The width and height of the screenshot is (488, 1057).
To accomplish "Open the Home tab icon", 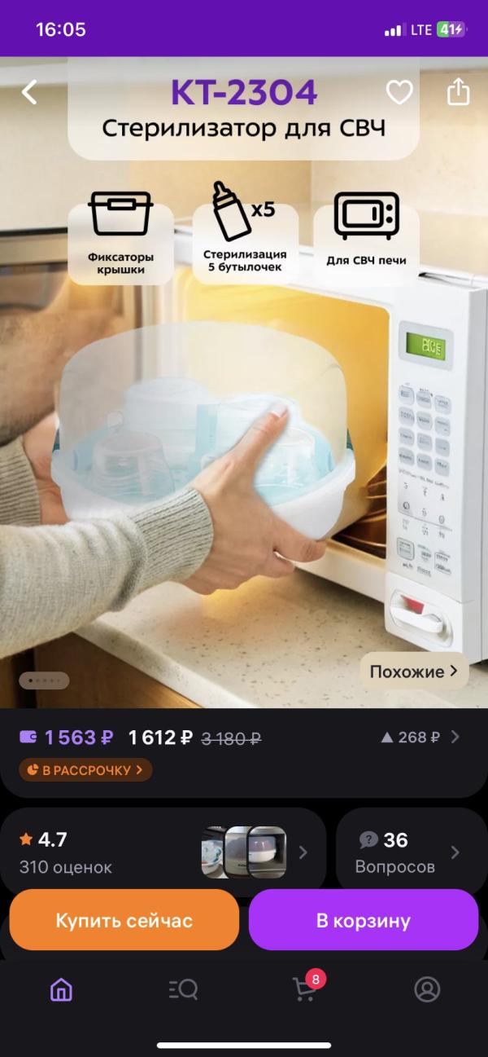I will 61,989.
